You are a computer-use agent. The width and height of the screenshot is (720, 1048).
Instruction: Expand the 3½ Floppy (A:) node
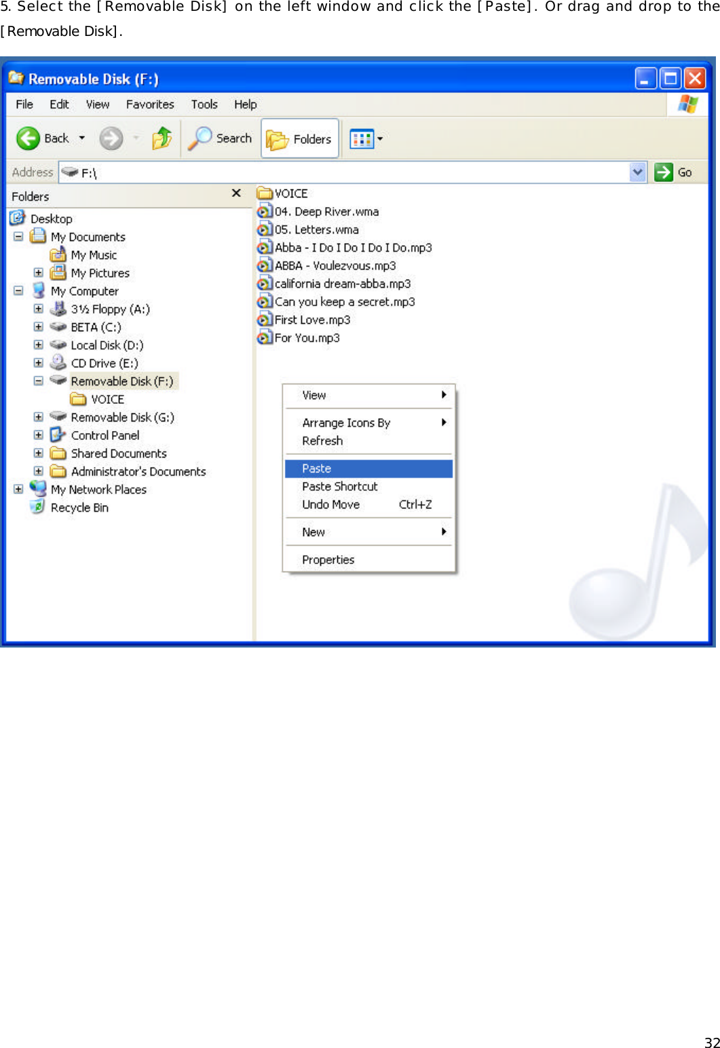coord(39,309)
